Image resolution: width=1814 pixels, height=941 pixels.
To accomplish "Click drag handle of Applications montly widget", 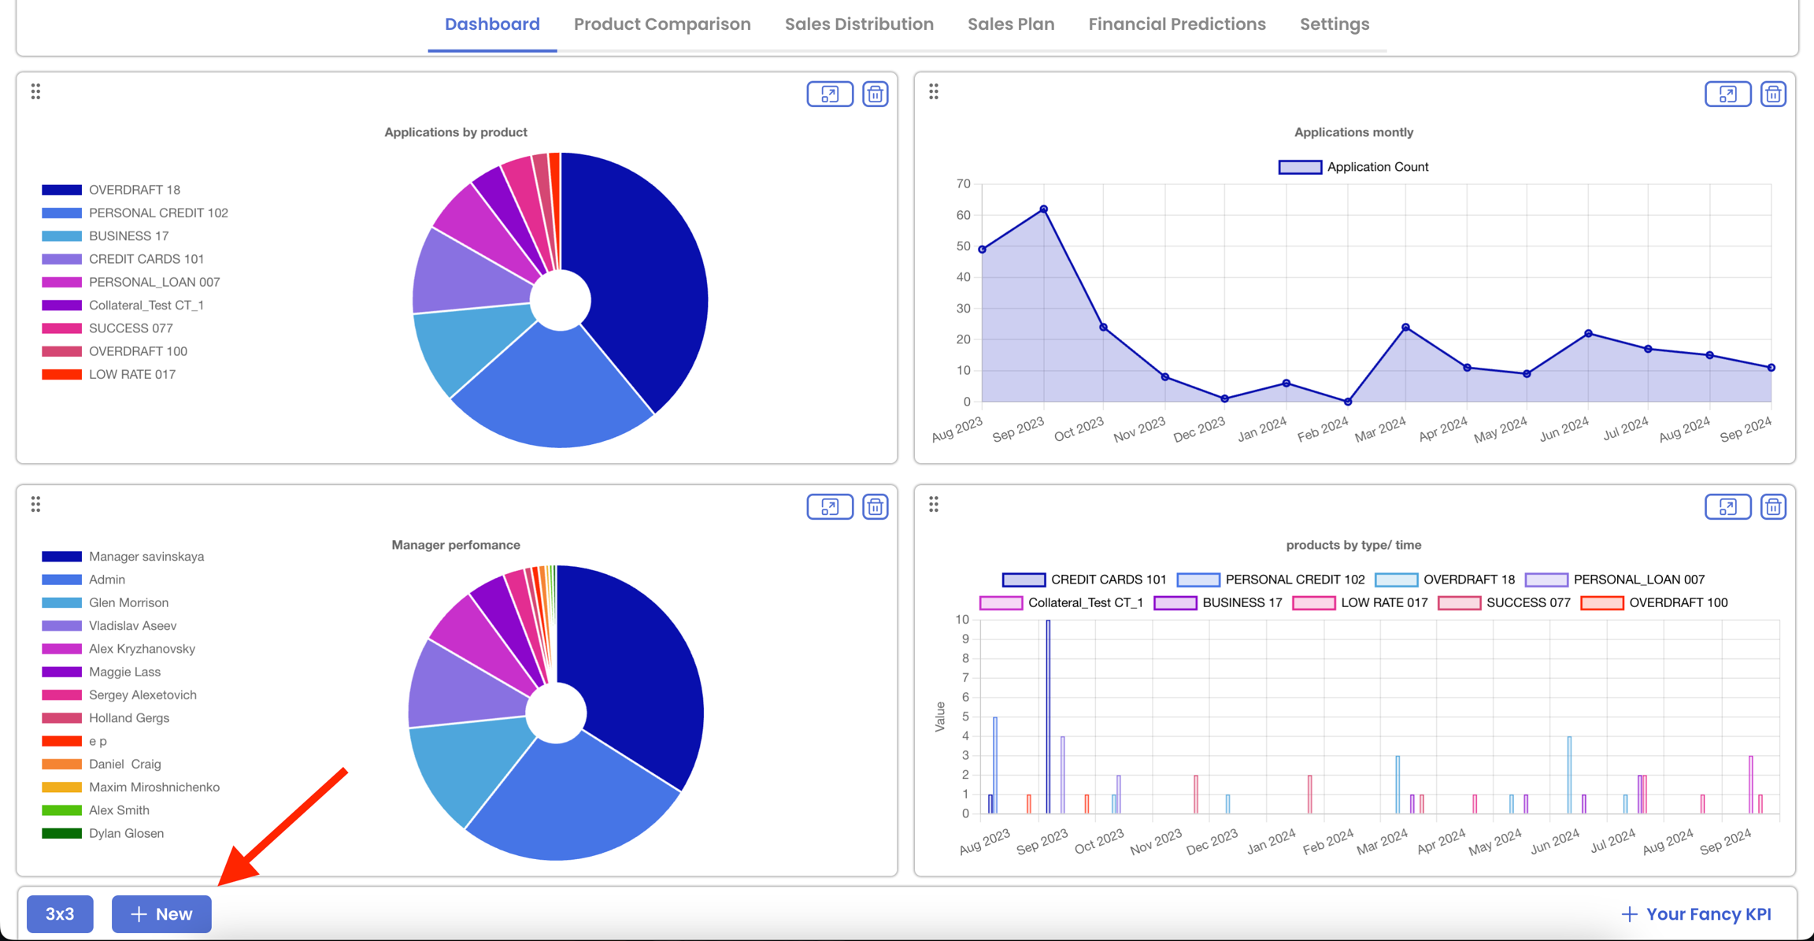I will click(934, 92).
